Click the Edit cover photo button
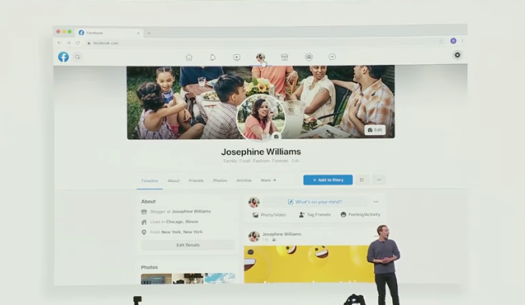This screenshot has width=525, height=305. pyautogui.click(x=375, y=130)
